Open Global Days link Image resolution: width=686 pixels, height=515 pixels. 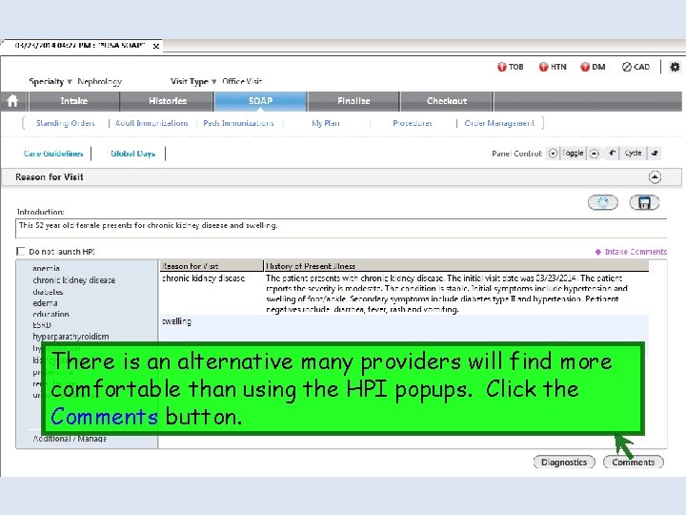(x=132, y=154)
